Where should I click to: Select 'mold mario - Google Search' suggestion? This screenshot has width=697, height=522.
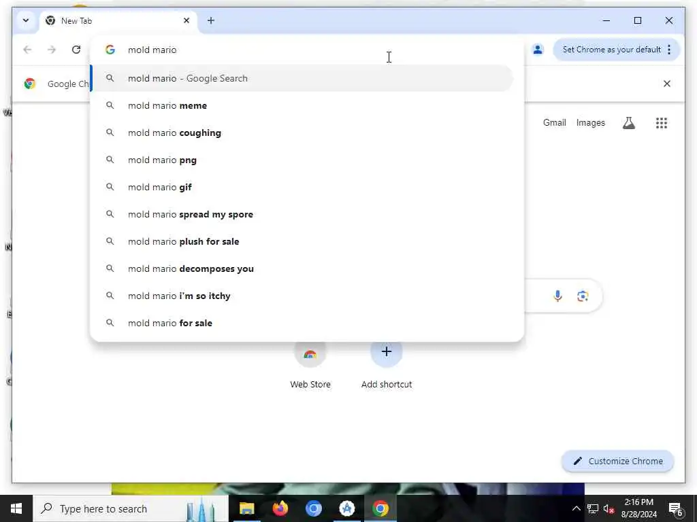coord(302,79)
